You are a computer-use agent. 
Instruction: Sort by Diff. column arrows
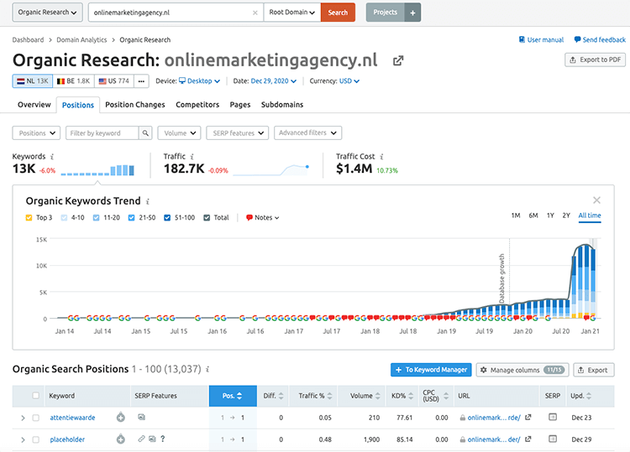point(281,396)
